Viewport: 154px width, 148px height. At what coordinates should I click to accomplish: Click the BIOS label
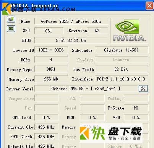point(26,40)
